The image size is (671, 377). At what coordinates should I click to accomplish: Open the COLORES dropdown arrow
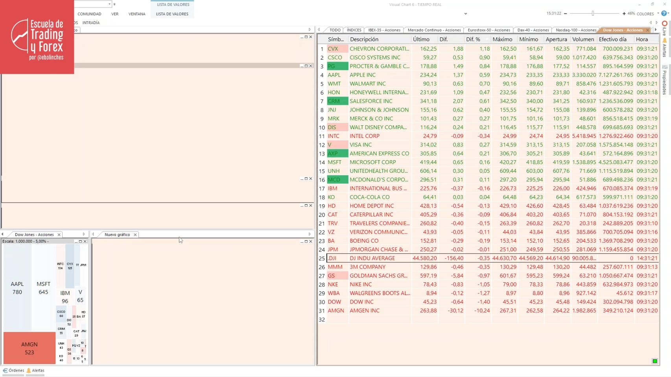pyautogui.click(x=658, y=13)
